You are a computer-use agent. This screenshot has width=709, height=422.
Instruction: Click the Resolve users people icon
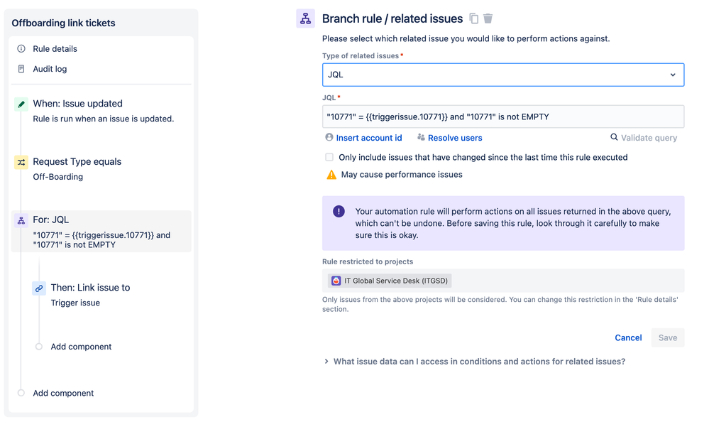tap(421, 137)
